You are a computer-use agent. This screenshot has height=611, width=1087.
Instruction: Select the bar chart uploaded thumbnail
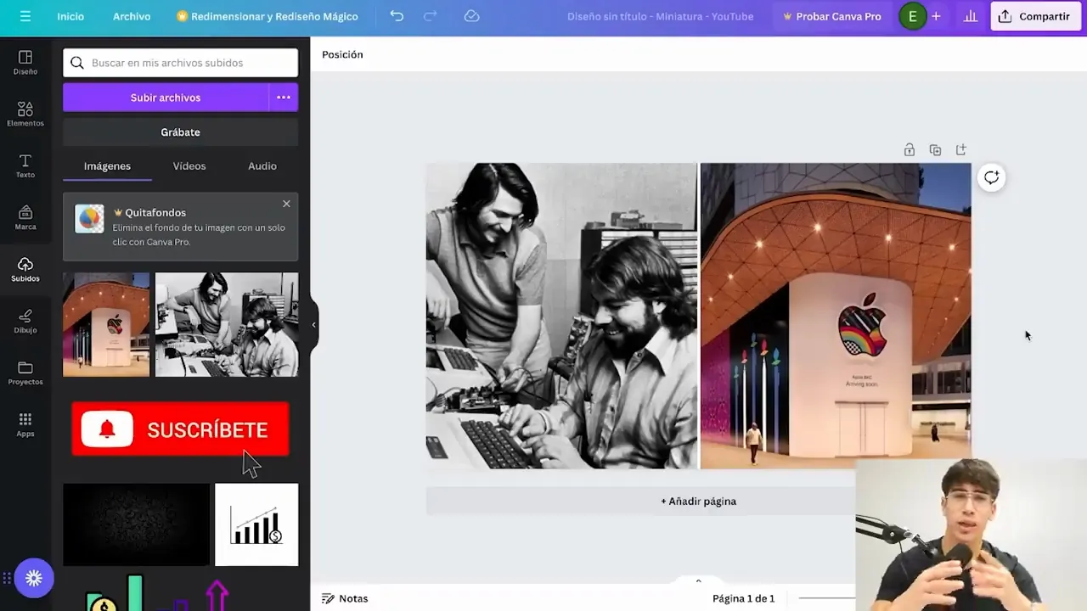[256, 524]
